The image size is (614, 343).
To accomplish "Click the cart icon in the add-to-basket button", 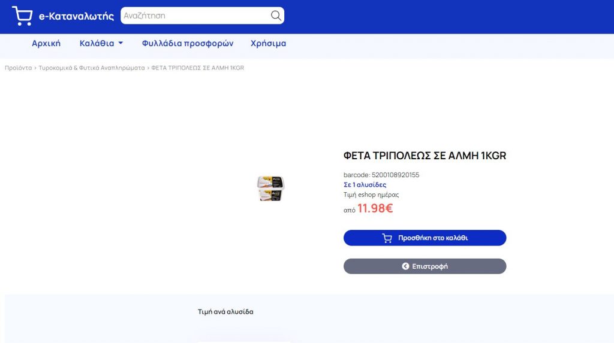I will coord(387,238).
